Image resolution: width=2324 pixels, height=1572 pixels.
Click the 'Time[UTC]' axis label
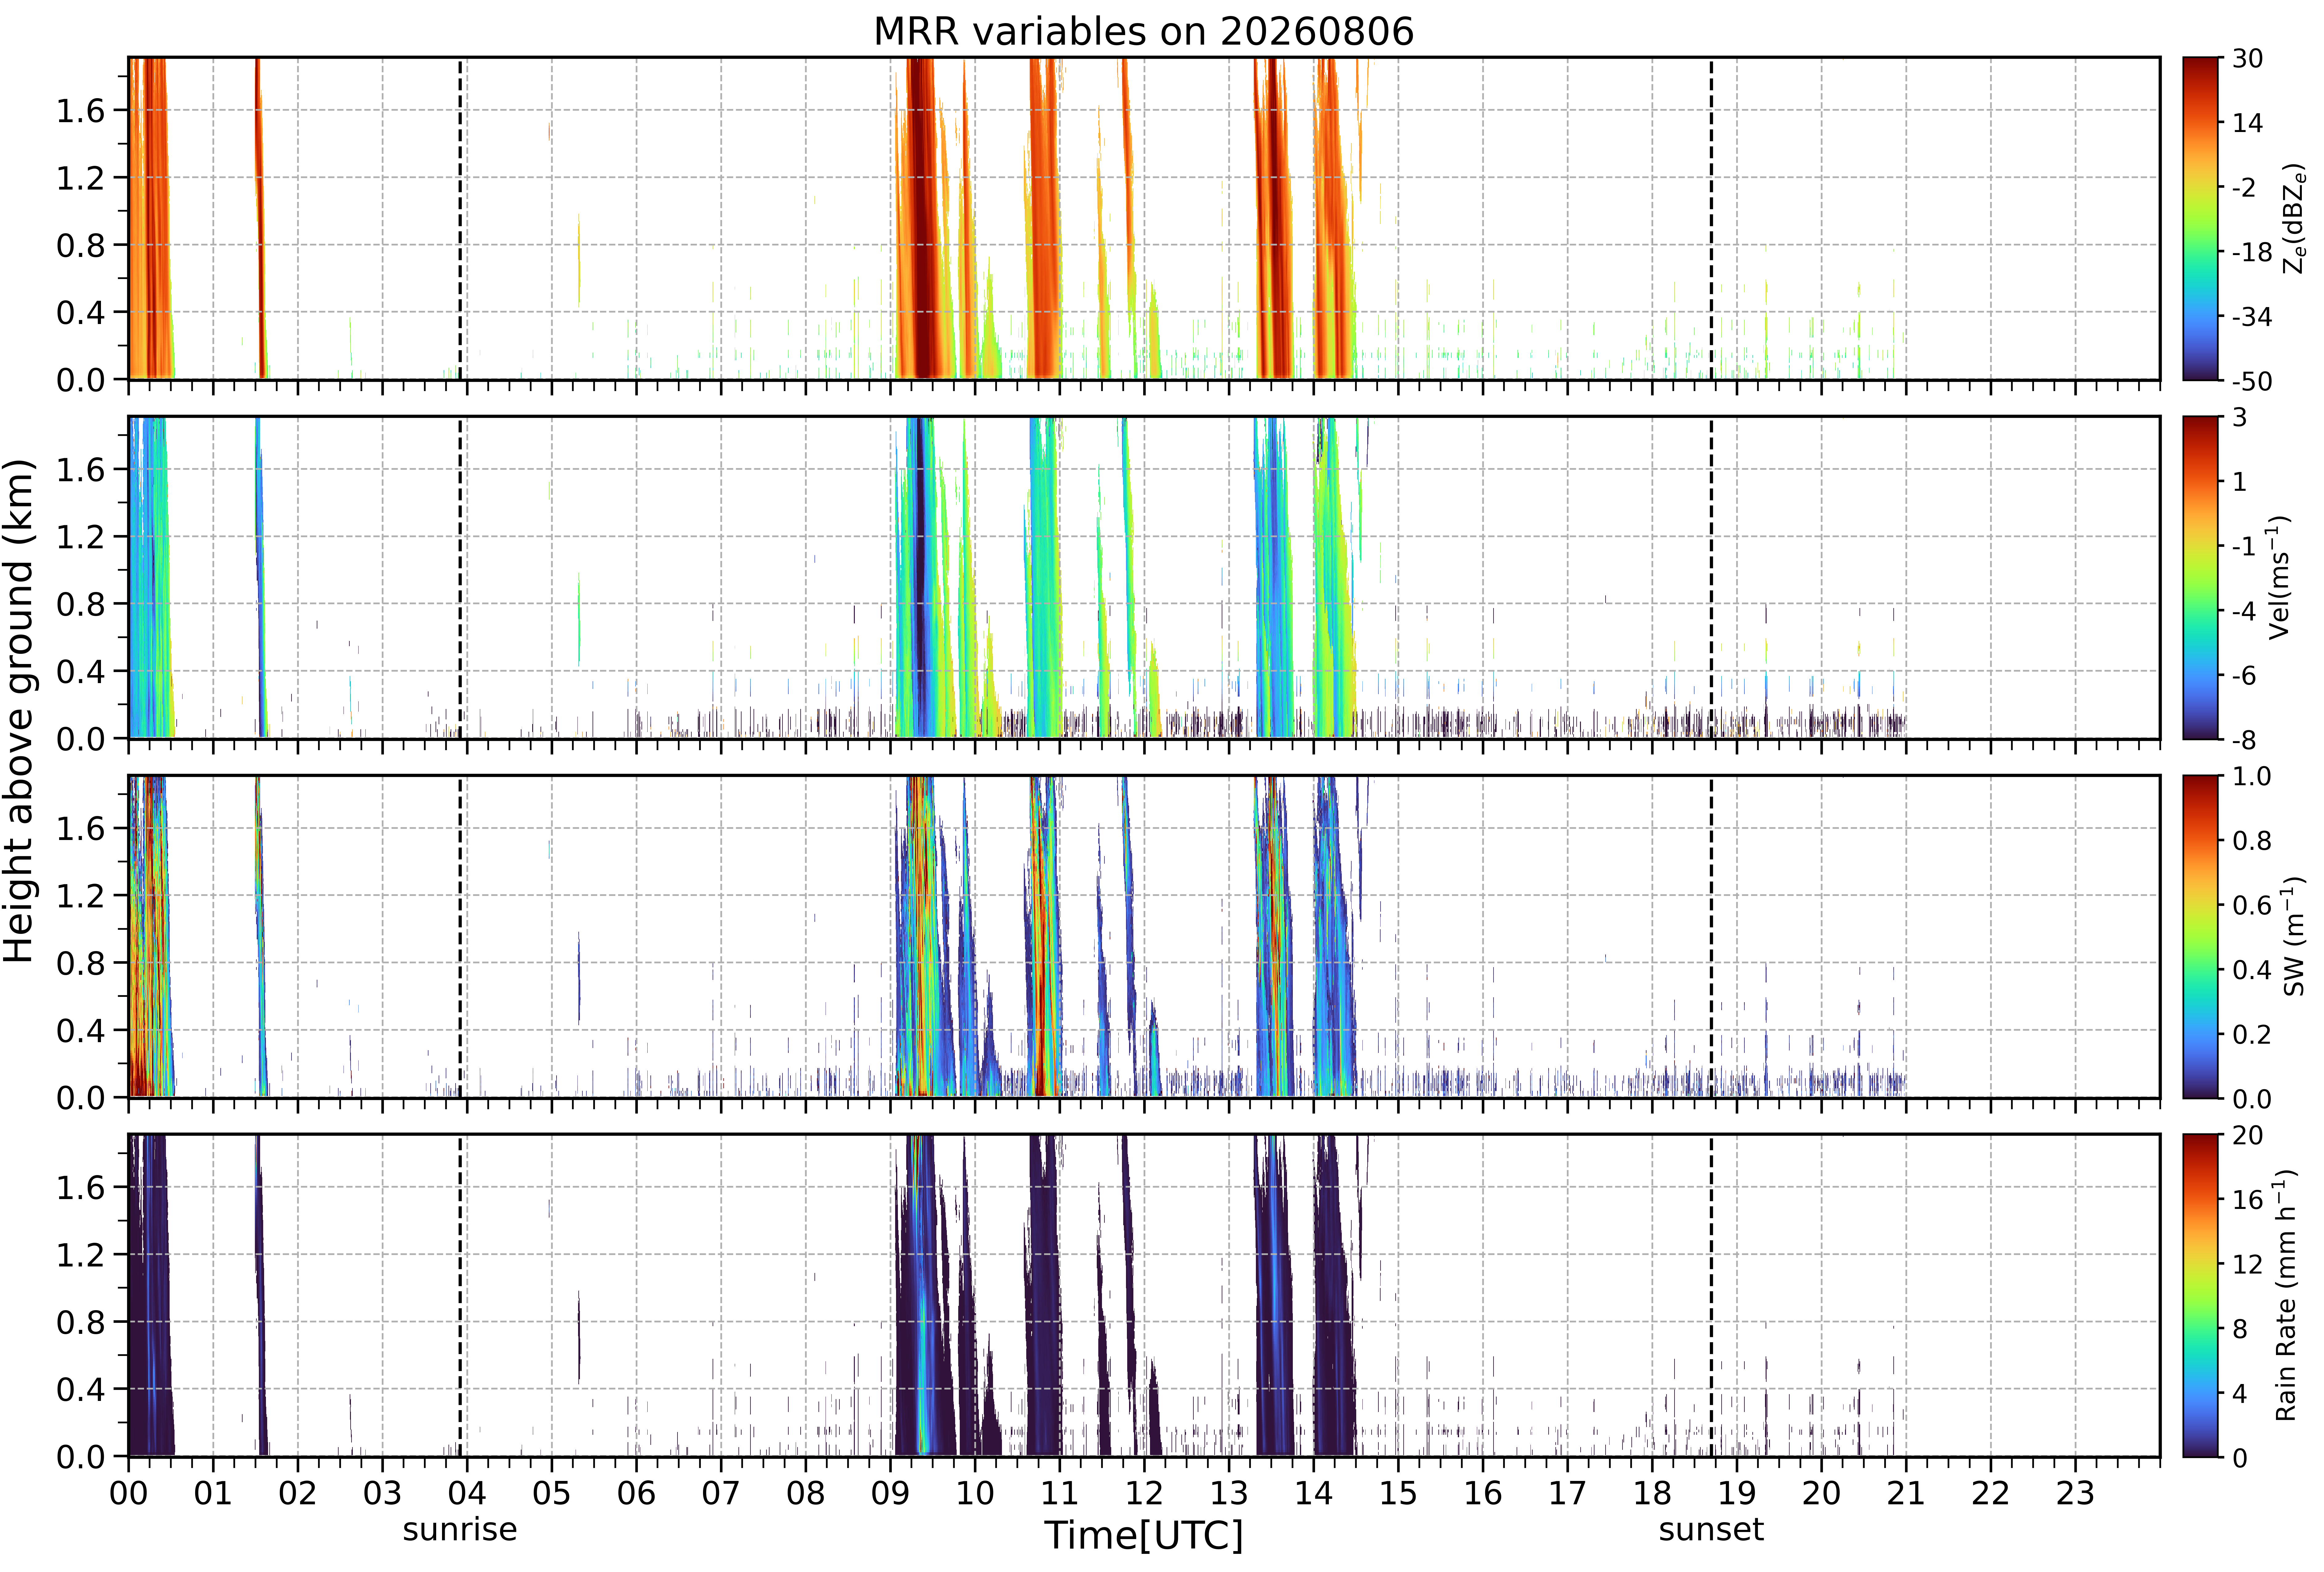coord(1144,1535)
